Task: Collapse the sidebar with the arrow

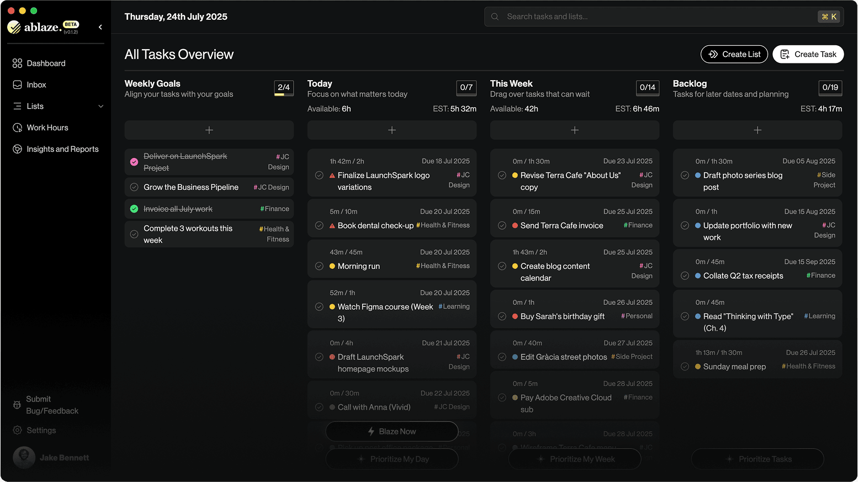Action: [100, 27]
